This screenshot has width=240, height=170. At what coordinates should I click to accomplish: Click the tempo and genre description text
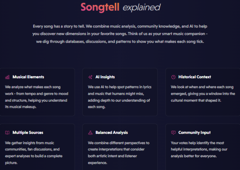point(37,97)
